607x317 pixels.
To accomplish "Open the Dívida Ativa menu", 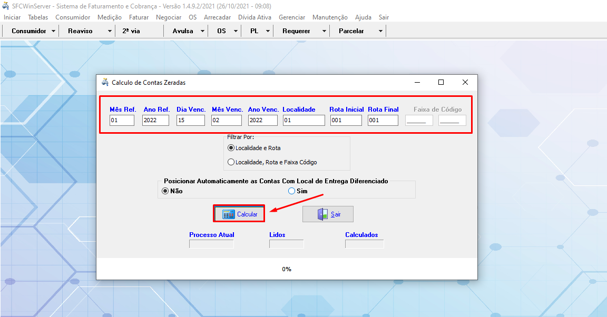I will 254,17.
